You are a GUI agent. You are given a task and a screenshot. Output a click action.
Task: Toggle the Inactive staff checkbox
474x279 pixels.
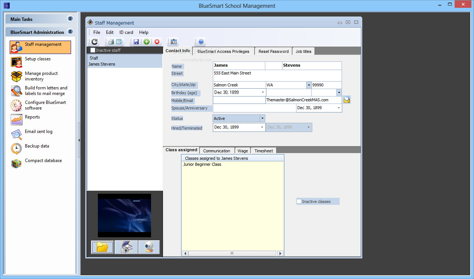(x=93, y=50)
